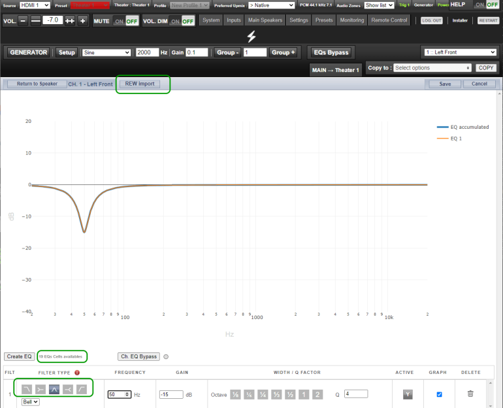Decrease volume with the long minus button
Viewport: 503px width, 408px height.
pos(36,21)
